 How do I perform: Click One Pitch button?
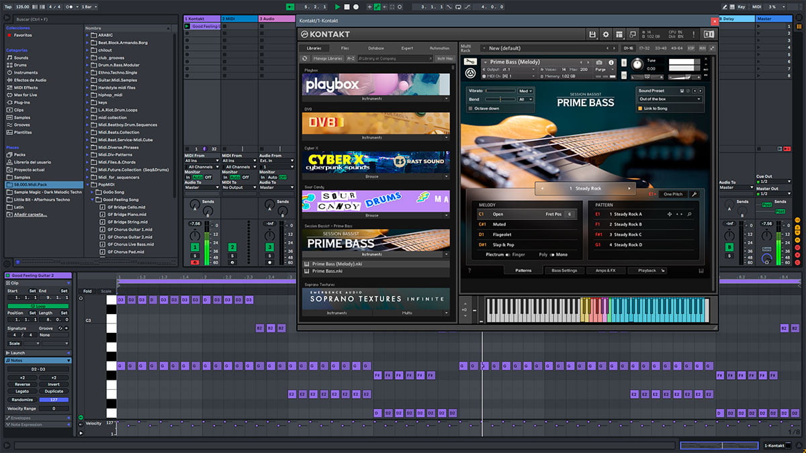(673, 194)
